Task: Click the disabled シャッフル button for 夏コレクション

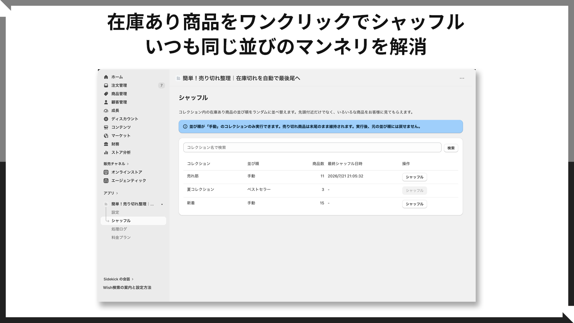Action: 414,191
